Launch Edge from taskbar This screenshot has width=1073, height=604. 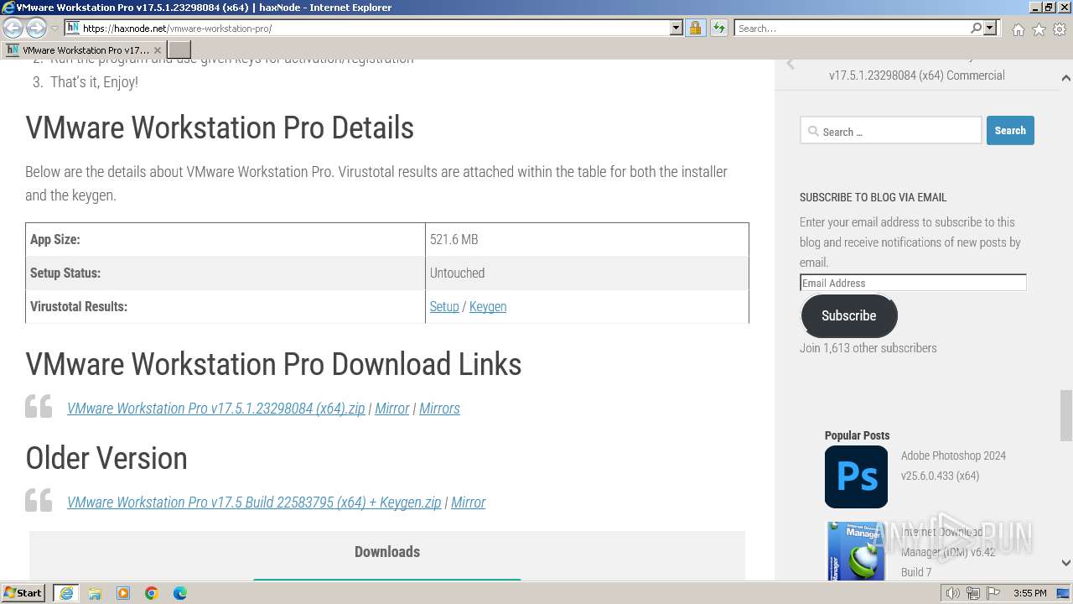(x=180, y=593)
